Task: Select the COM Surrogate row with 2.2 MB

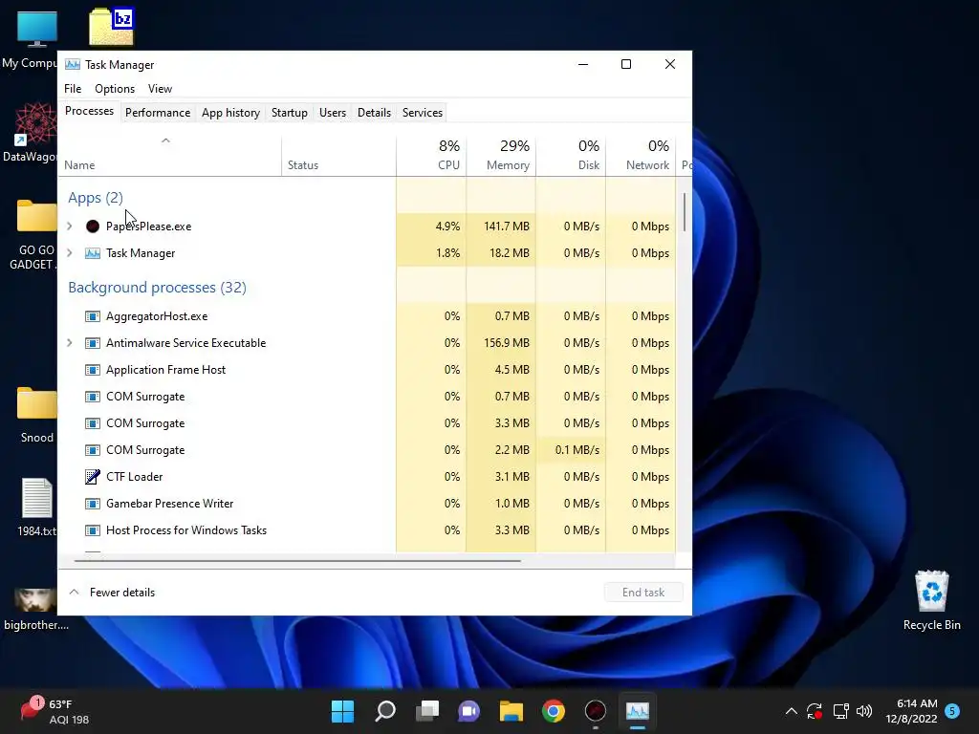Action: [366, 450]
